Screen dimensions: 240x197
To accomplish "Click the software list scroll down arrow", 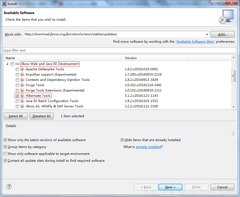I will 234,107.
